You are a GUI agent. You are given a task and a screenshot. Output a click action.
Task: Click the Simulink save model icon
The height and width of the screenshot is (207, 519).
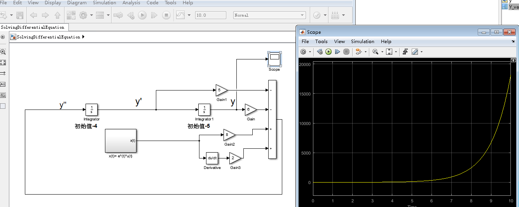[20, 15]
